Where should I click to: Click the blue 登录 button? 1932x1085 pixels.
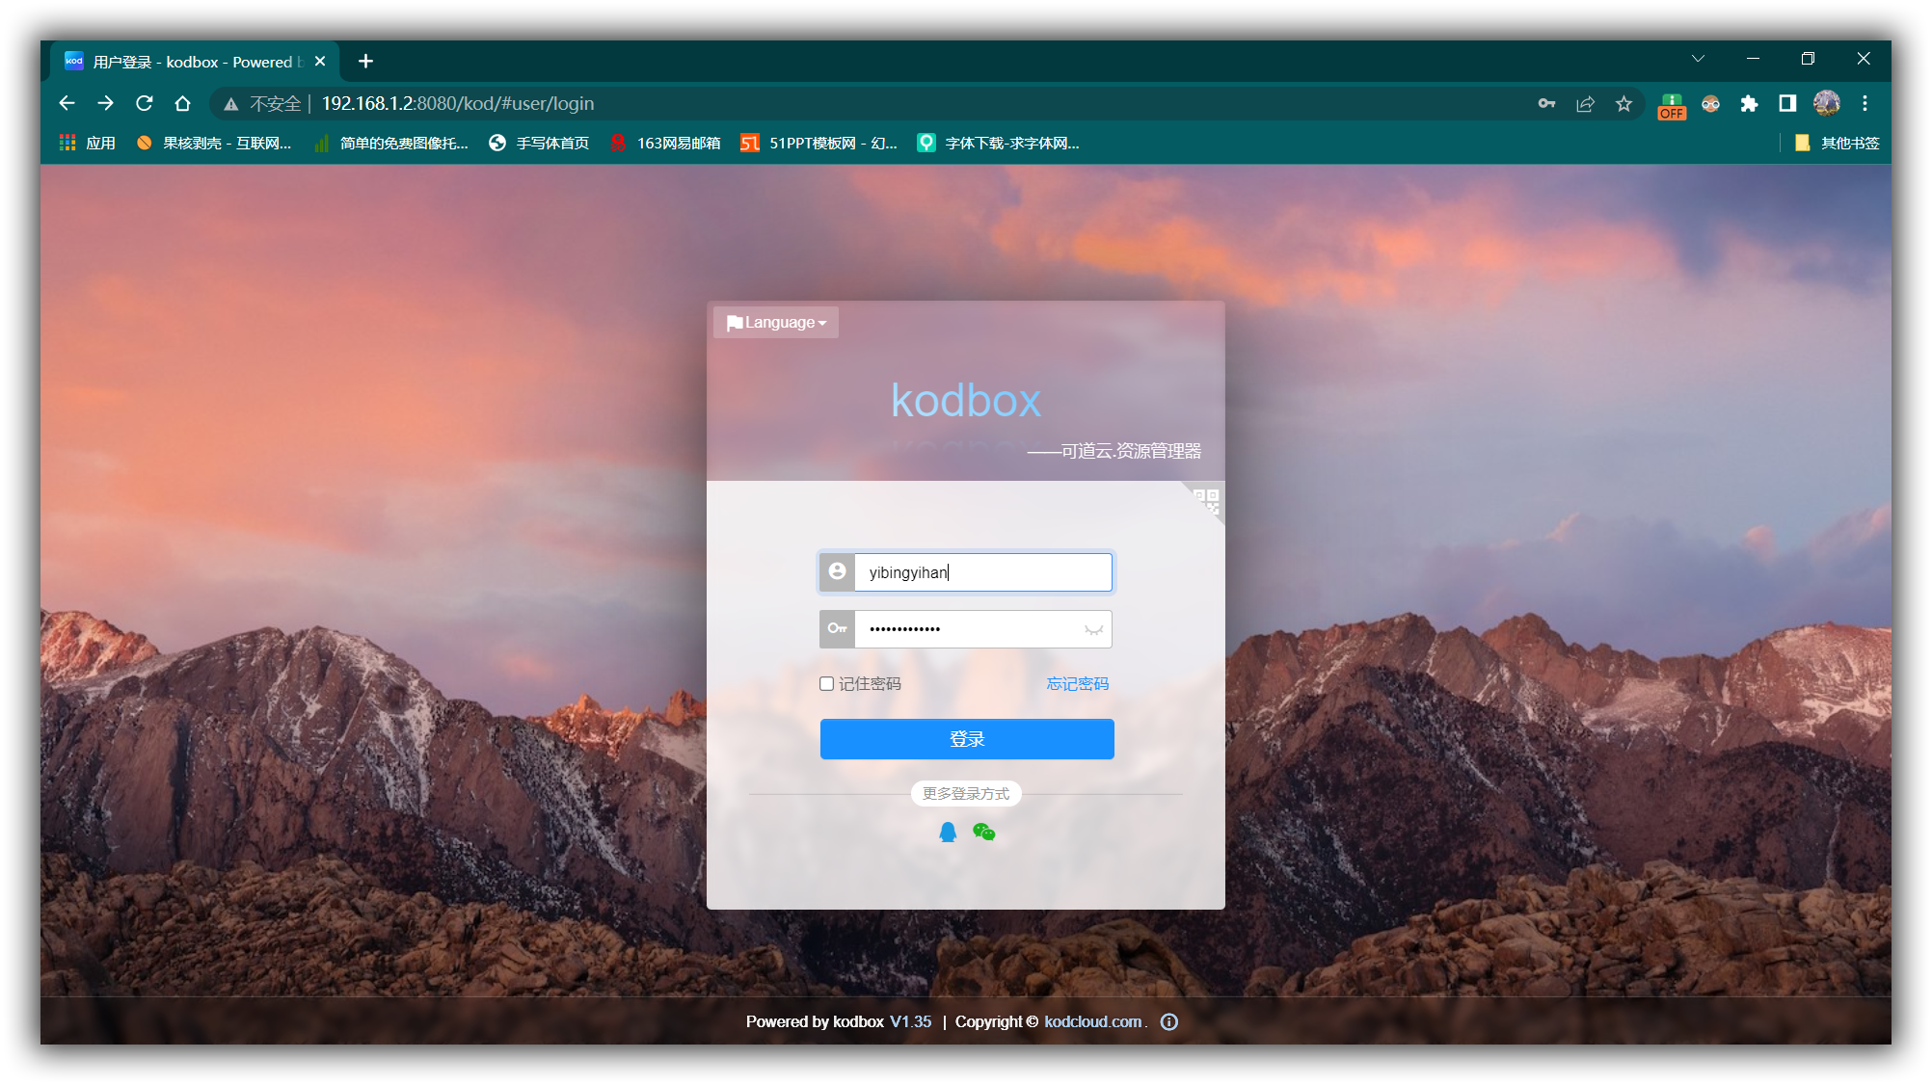[967, 739]
